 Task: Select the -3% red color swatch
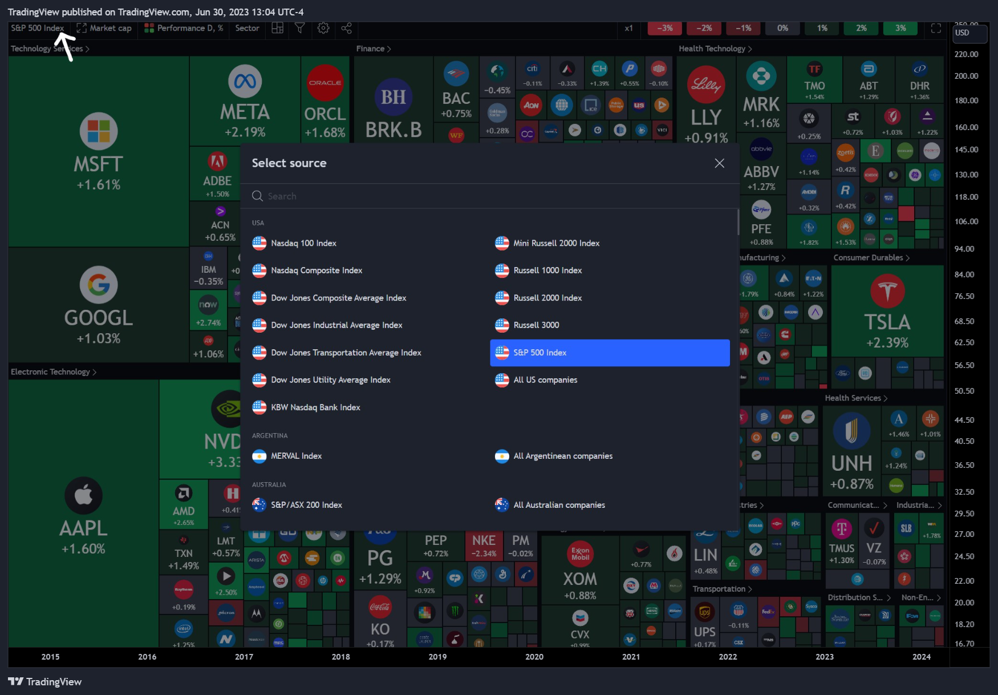[665, 28]
